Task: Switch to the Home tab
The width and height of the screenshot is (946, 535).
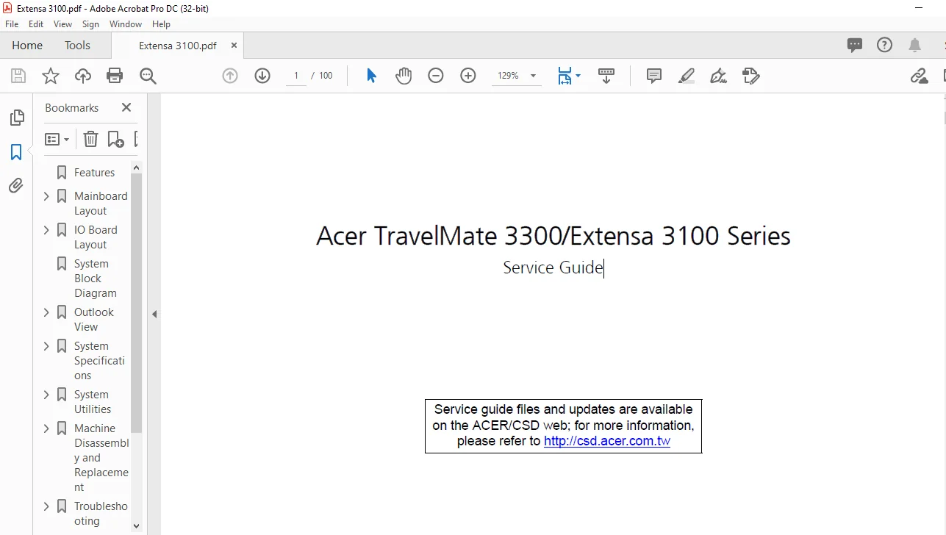Action: (x=27, y=45)
